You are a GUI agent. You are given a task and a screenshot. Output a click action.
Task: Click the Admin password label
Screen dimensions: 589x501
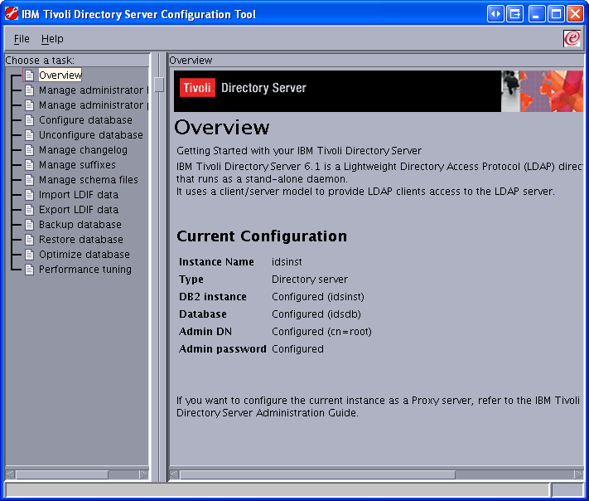[x=222, y=349]
